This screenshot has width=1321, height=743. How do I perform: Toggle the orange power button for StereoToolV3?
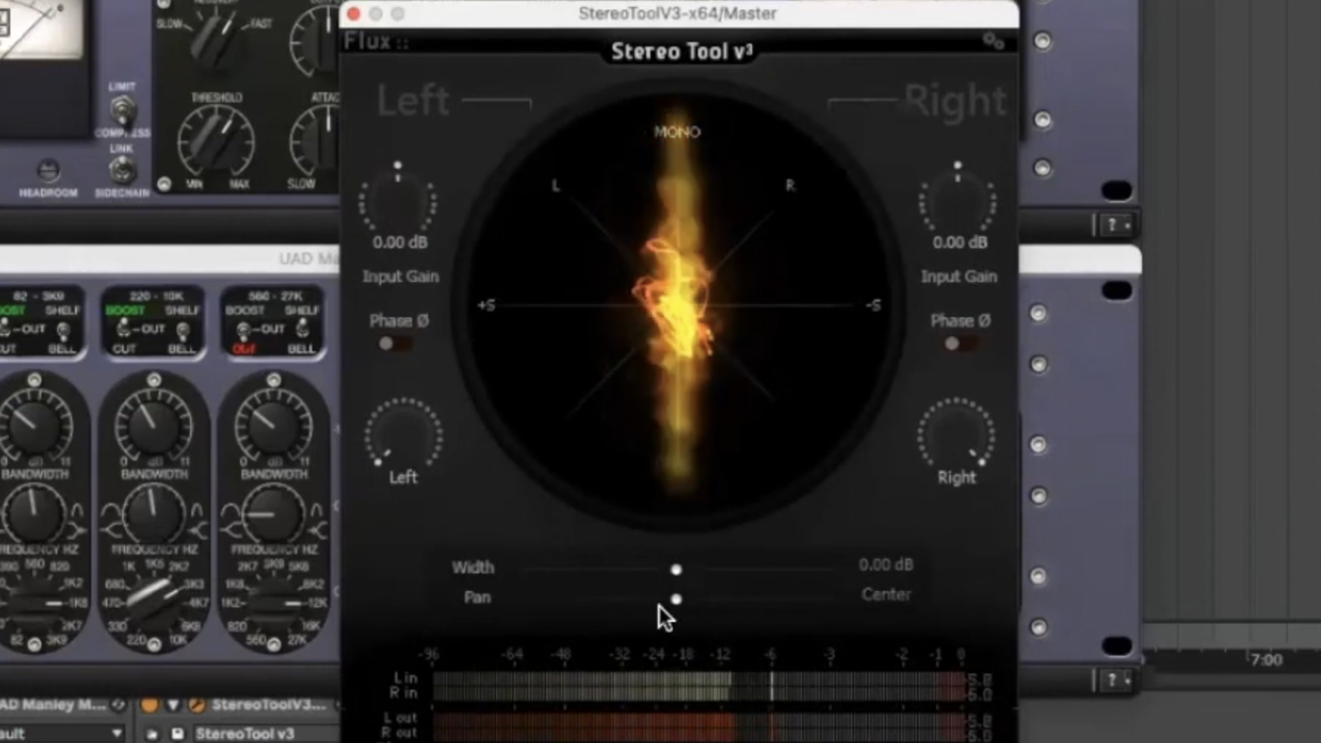pos(149,704)
